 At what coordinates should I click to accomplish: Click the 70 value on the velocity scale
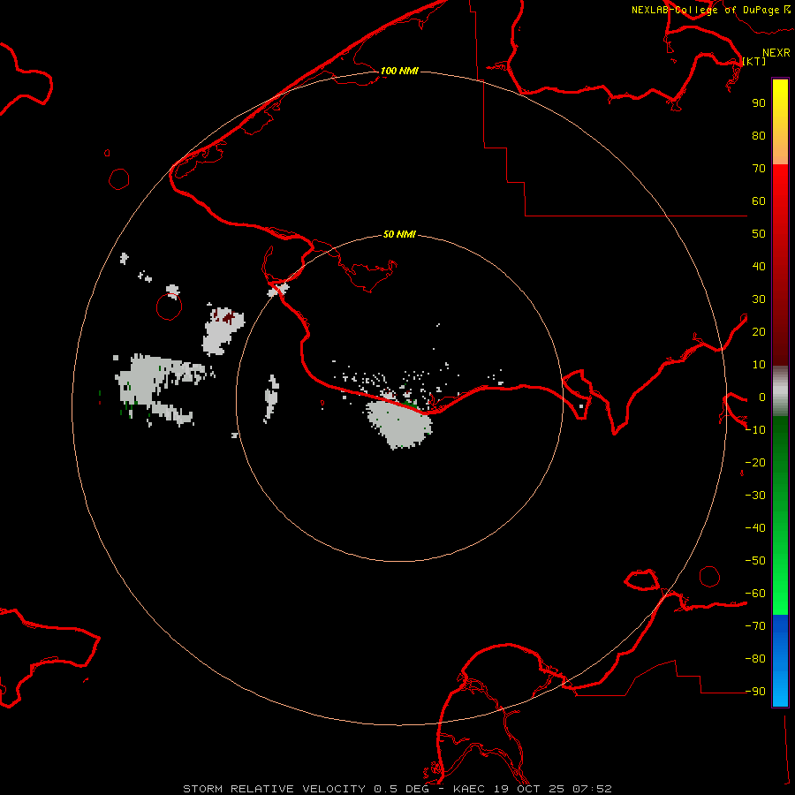point(759,169)
